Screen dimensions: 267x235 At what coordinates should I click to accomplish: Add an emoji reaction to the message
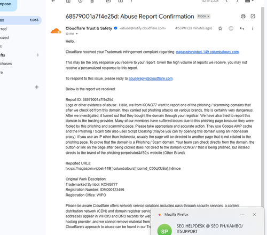pos(231,28)
